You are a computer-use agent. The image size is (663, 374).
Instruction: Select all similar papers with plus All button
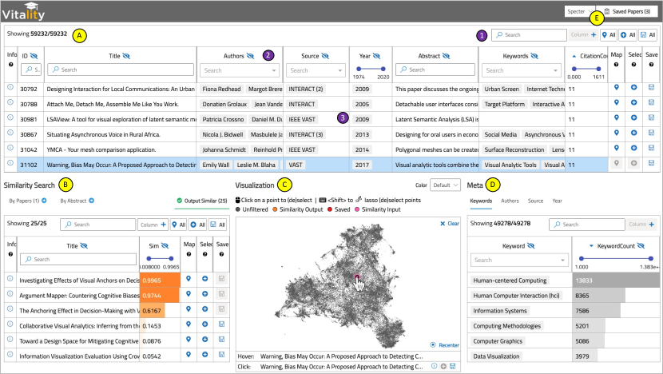pyautogui.click(x=197, y=225)
